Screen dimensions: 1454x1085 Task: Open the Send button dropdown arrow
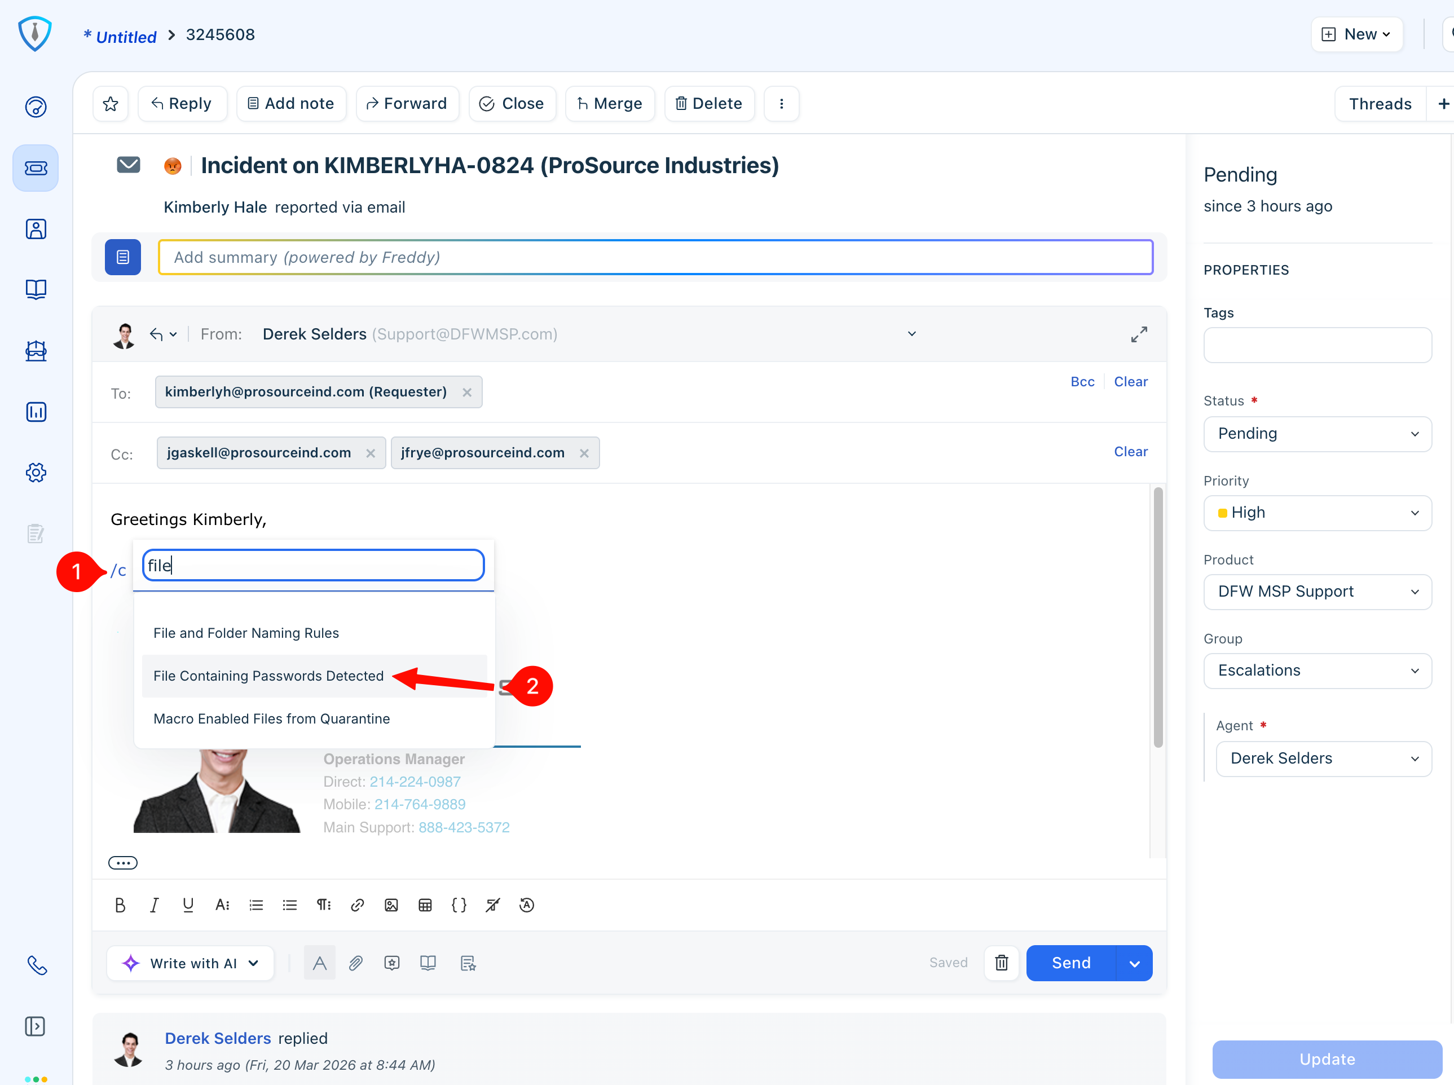point(1134,963)
